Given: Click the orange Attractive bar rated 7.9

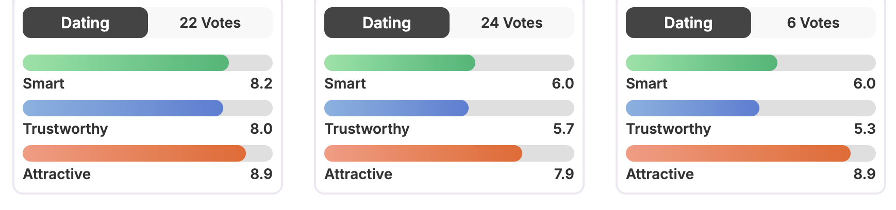Looking at the screenshot, I should tap(423, 153).
